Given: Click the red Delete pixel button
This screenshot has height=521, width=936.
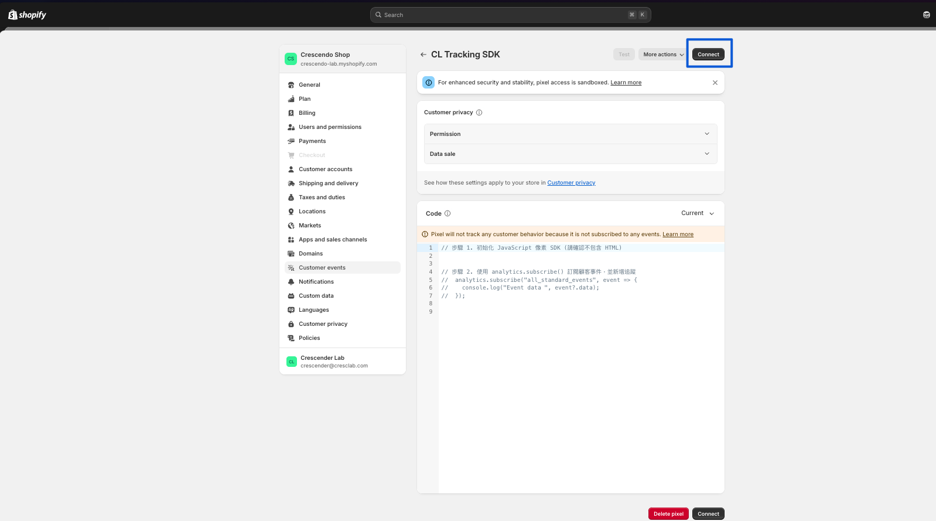Looking at the screenshot, I should click(668, 514).
